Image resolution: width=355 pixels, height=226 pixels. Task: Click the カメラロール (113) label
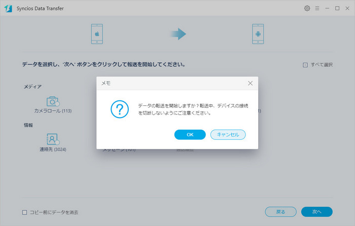click(53, 111)
